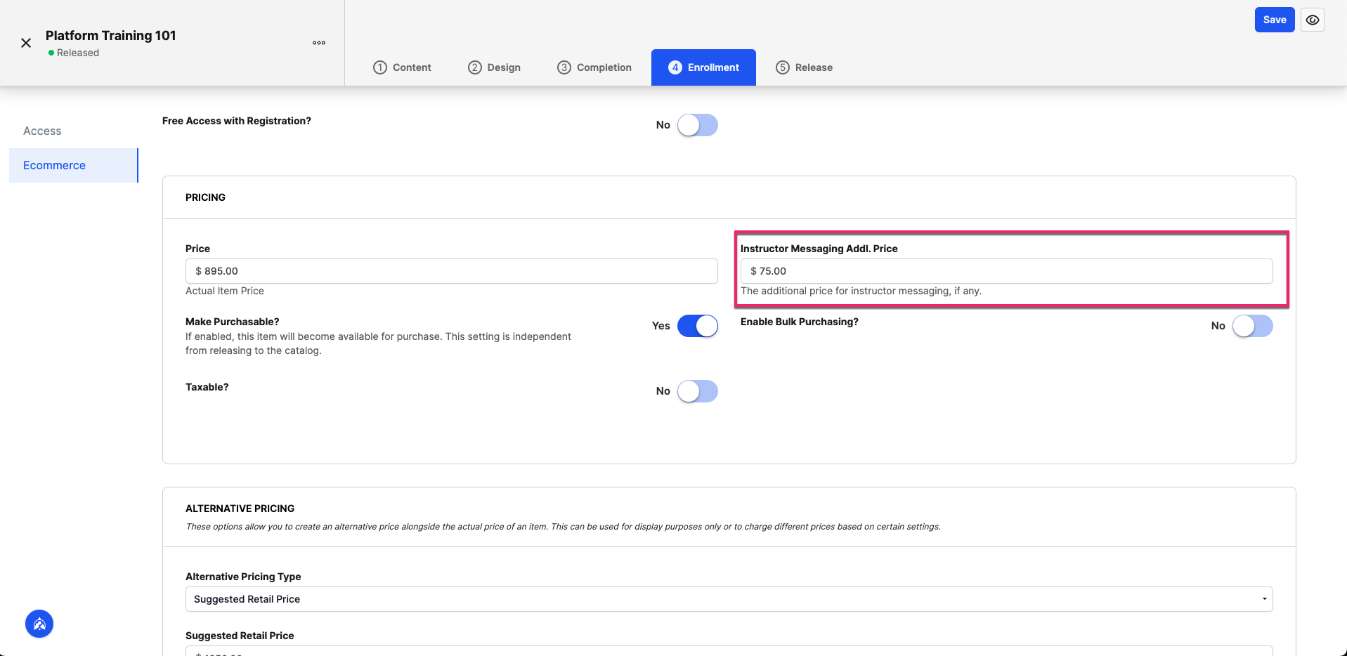Viewport: 1347px width, 656px height.
Task: Switch to the Enrollment tab
Action: click(703, 67)
